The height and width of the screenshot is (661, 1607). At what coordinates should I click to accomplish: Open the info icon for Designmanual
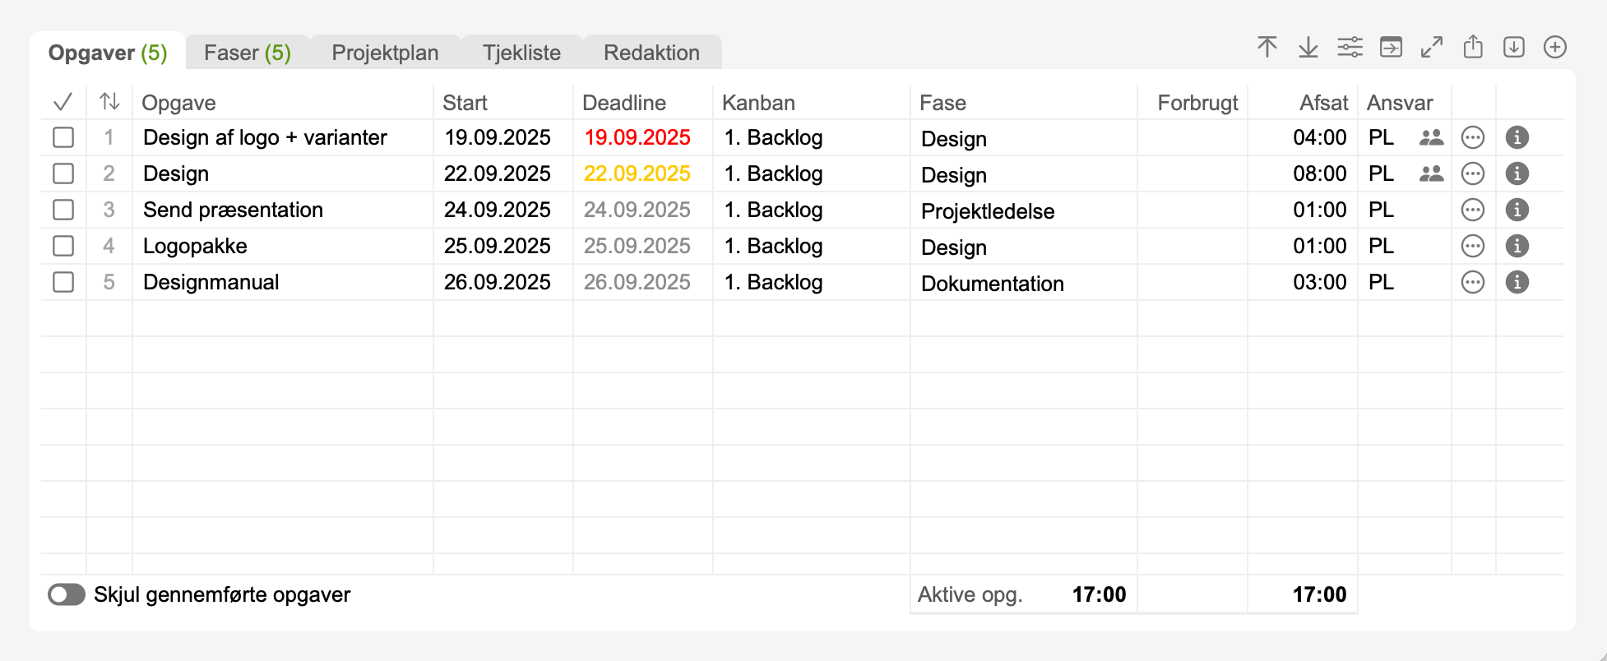point(1517,282)
